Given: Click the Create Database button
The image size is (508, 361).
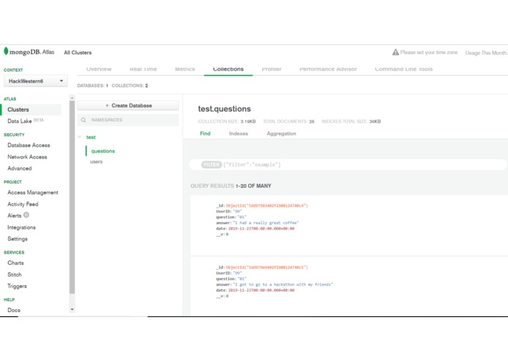Looking at the screenshot, I should tap(128, 105).
